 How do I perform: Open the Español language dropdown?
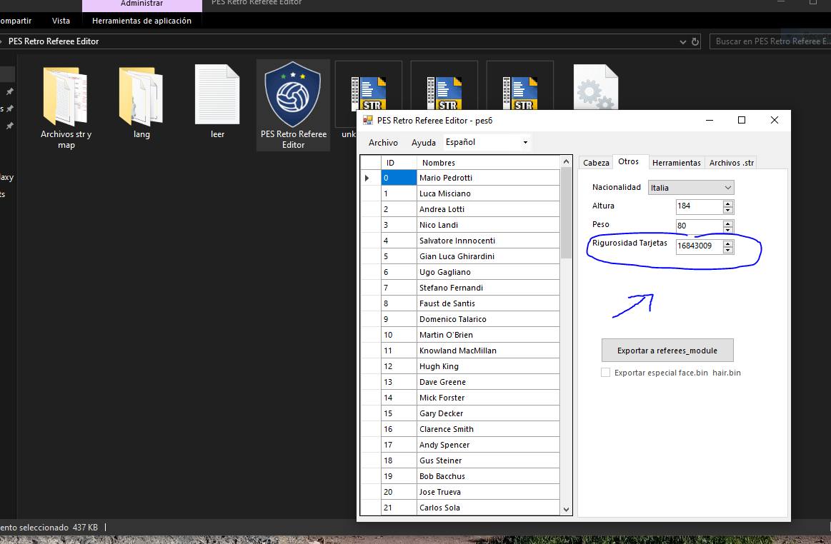pyautogui.click(x=487, y=142)
